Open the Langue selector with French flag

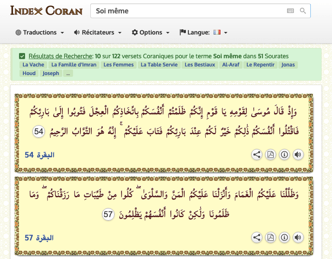(x=204, y=32)
